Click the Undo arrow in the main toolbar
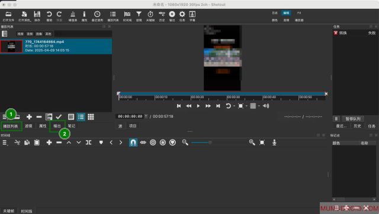 tap(49, 14)
